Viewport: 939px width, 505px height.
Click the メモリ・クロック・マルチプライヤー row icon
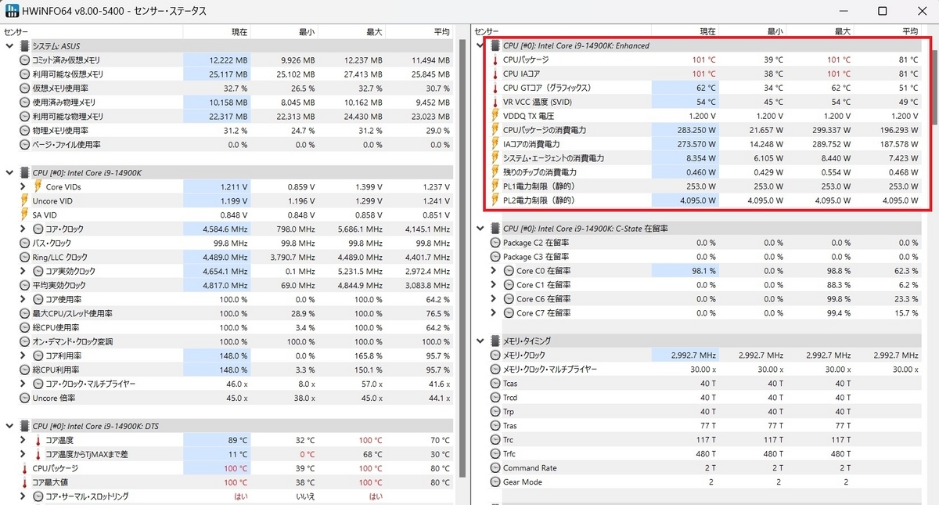click(495, 369)
